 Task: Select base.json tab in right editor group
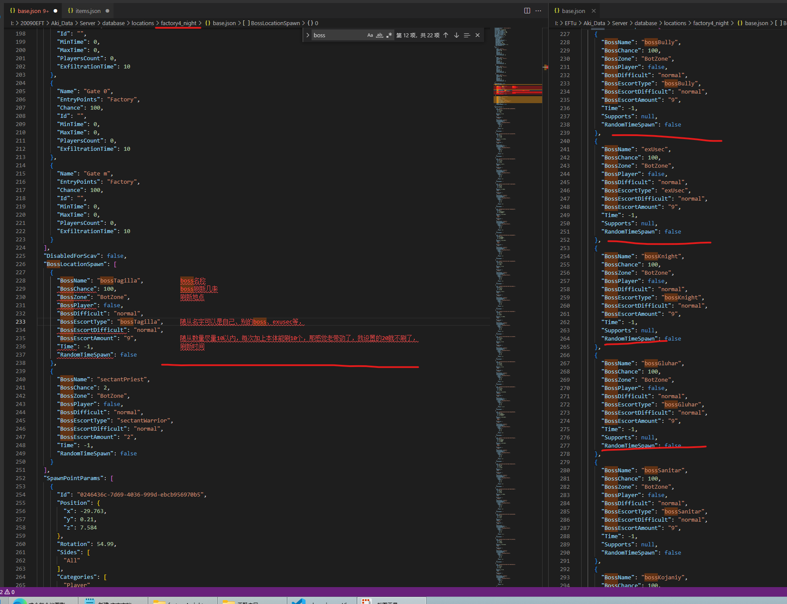pos(573,11)
